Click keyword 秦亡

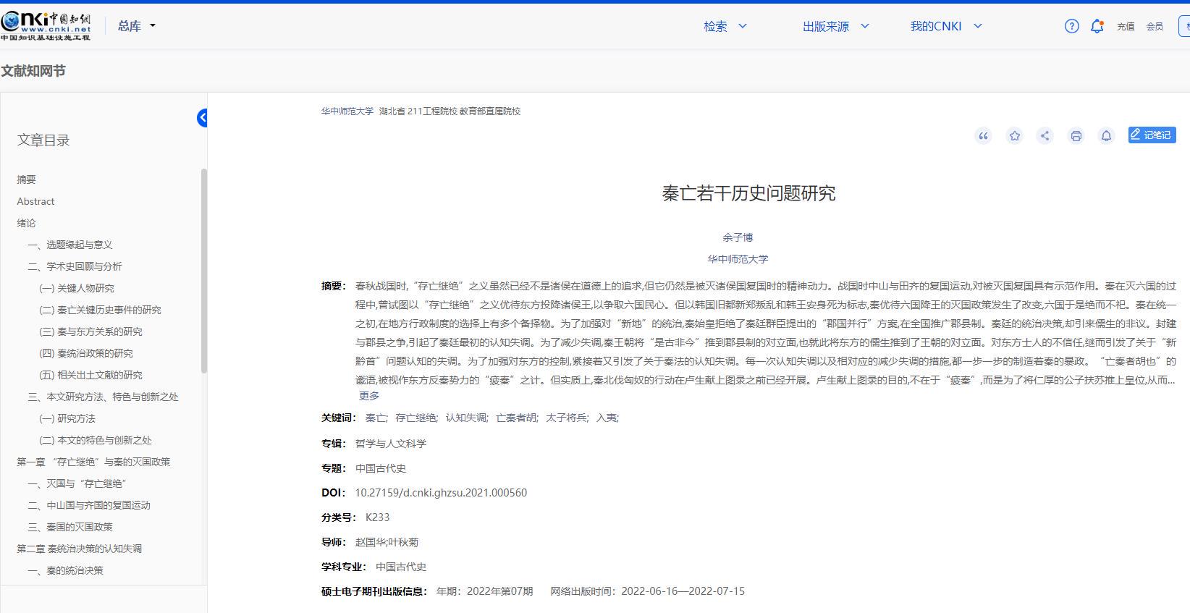pyautogui.click(x=376, y=418)
